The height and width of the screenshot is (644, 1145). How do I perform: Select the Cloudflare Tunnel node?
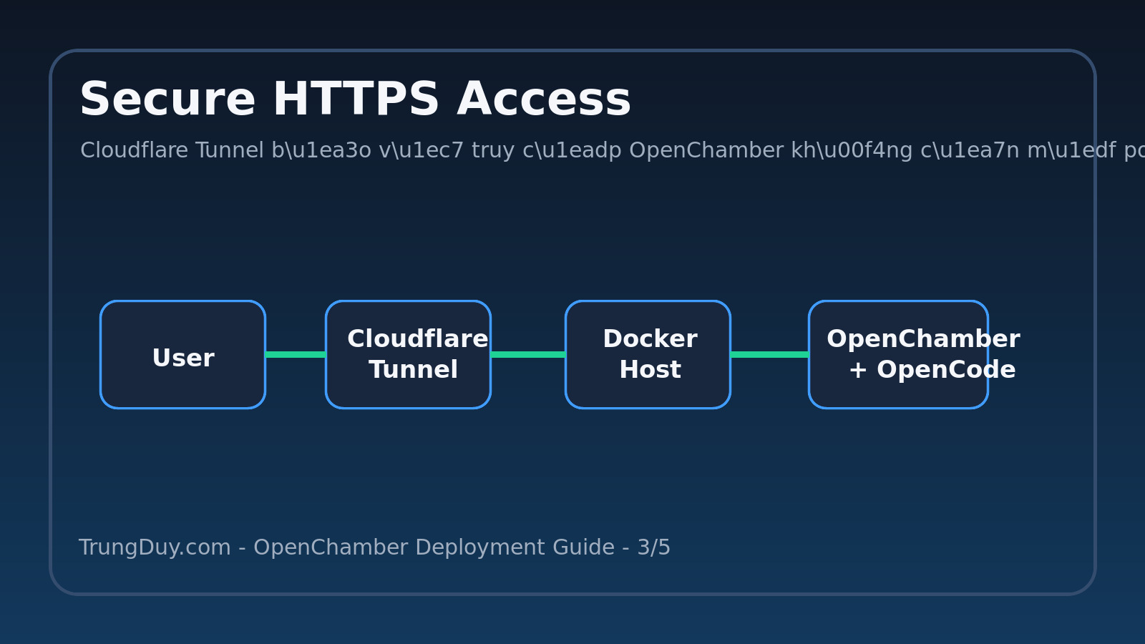click(x=408, y=355)
